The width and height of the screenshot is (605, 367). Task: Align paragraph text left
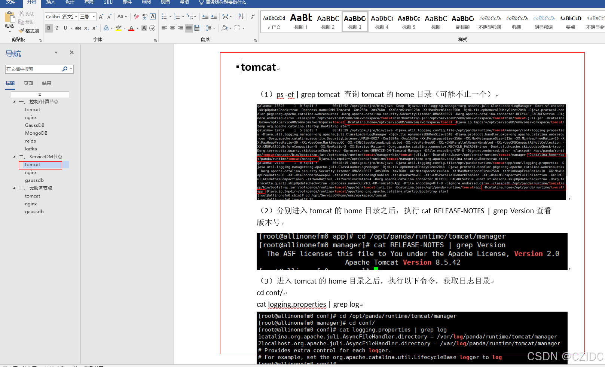tap(164, 28)
